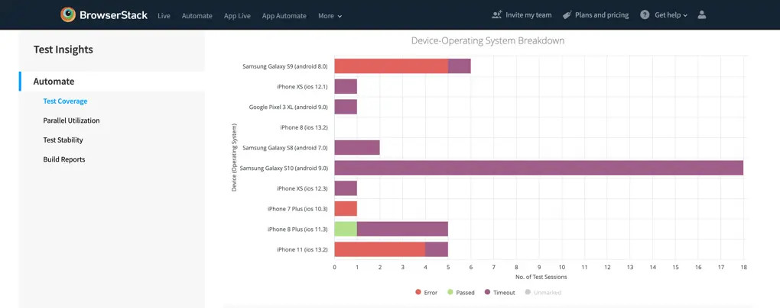Click the iPhone 7 Plus (ios 10.3) label

click(x=297, y=209)
